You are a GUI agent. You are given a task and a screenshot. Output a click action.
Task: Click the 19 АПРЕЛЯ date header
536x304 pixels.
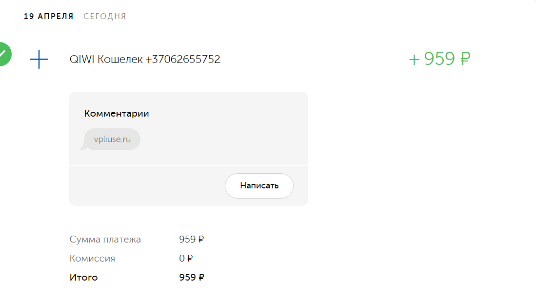(49, 17)
